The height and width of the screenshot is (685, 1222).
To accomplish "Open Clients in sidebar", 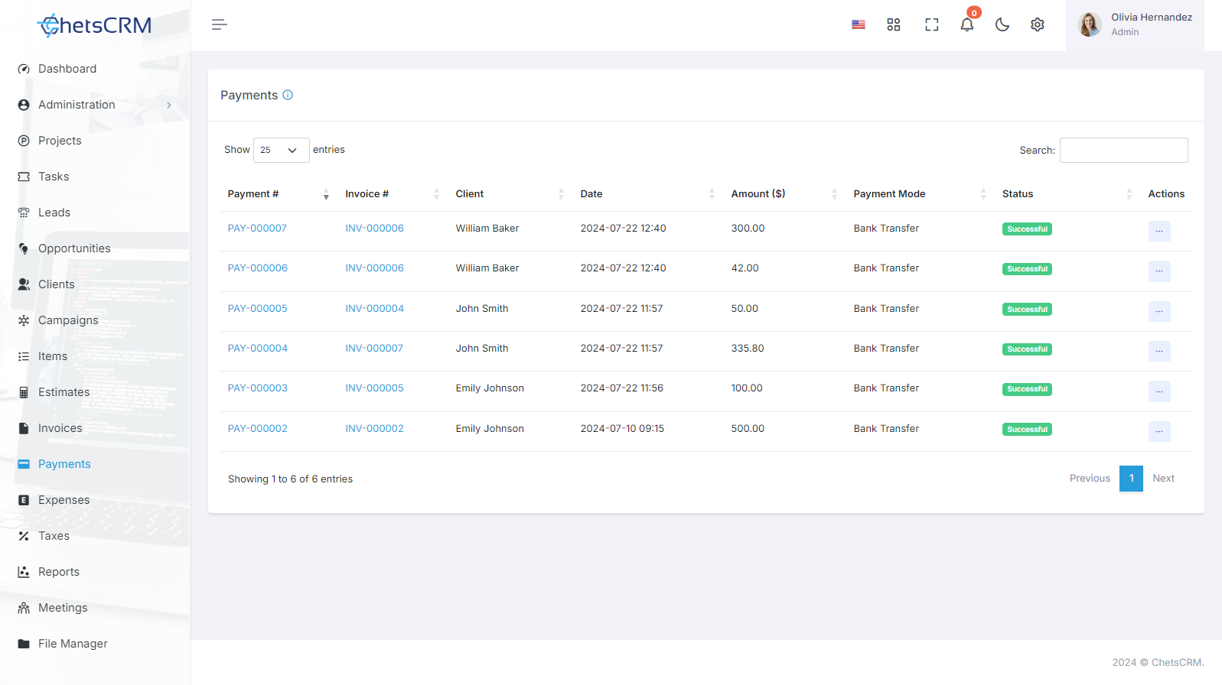I will pyautogui.click(x=57, y=284).
